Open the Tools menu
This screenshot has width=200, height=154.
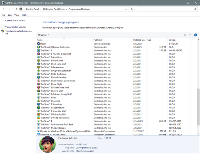(x=24, y=15)
